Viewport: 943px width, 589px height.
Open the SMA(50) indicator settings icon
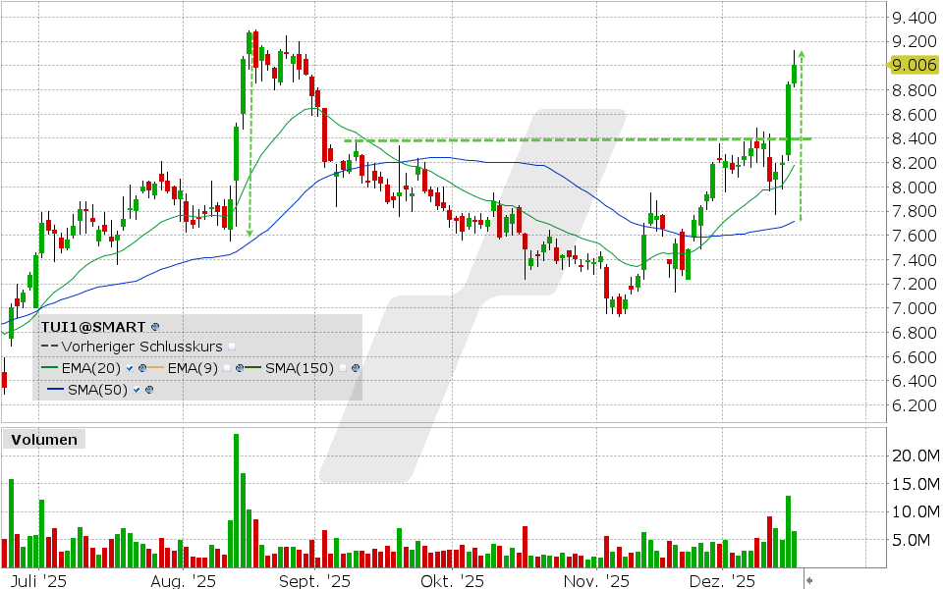coord(147,391)
